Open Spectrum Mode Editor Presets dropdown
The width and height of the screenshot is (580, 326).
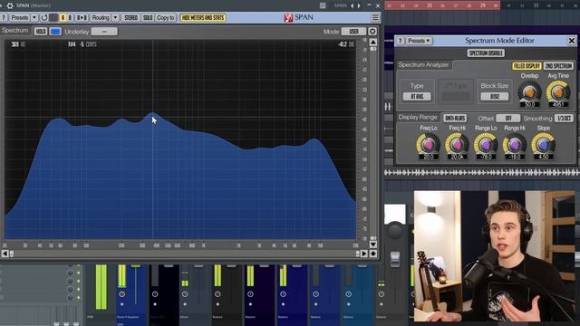click(x=419, y=41)
